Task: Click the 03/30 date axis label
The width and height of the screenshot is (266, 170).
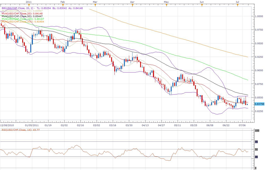Action: (x=129, y=125)
